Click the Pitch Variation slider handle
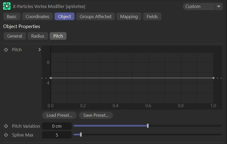 coord(148,126)
